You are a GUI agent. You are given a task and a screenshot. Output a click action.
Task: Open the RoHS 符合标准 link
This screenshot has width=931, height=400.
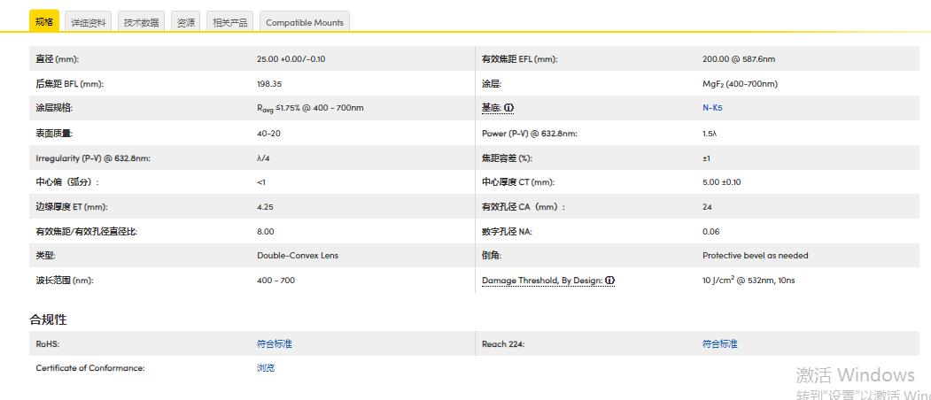click(x=274, y=343)
